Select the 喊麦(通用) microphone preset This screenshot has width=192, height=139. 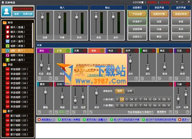coord(8,60)
